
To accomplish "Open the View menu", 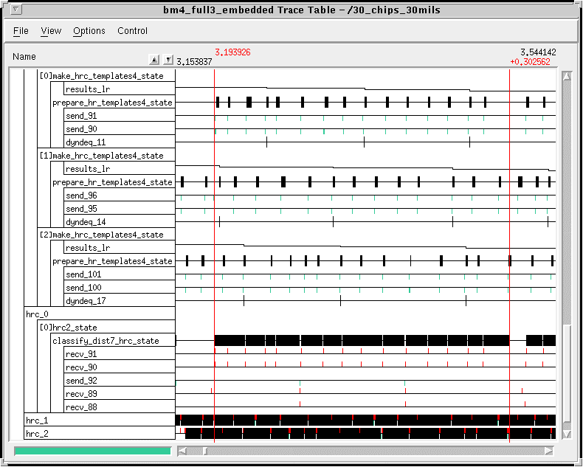I will [x=51, y=31].
